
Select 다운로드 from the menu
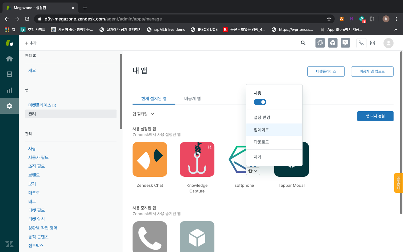(x=274, y=142)
